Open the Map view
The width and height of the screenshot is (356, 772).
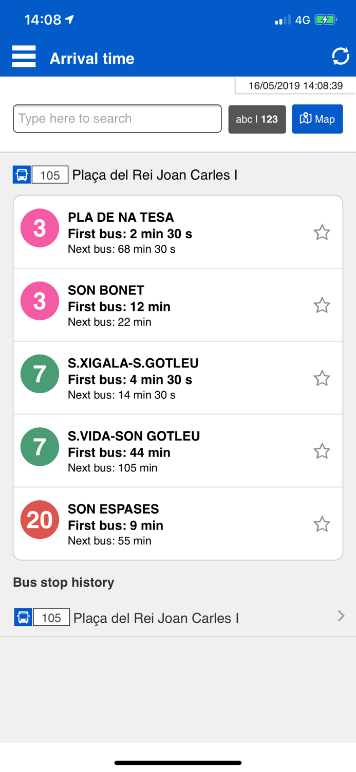click(317, 119)
